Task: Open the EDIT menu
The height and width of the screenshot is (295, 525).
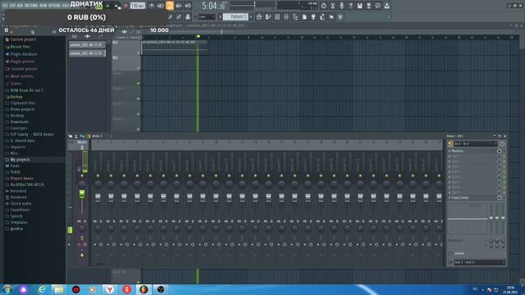Action: pos(12,6)
